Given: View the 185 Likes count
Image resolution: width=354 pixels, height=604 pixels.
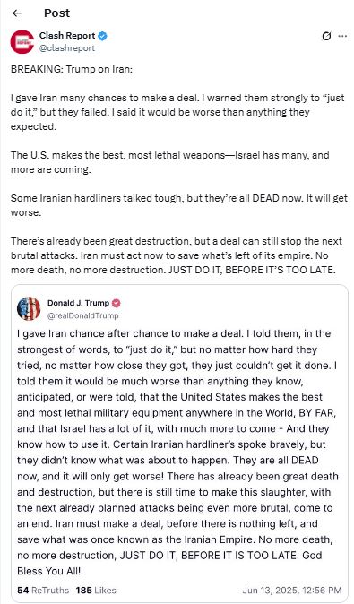Looking at the screenshot, I should tap(96, 591).
